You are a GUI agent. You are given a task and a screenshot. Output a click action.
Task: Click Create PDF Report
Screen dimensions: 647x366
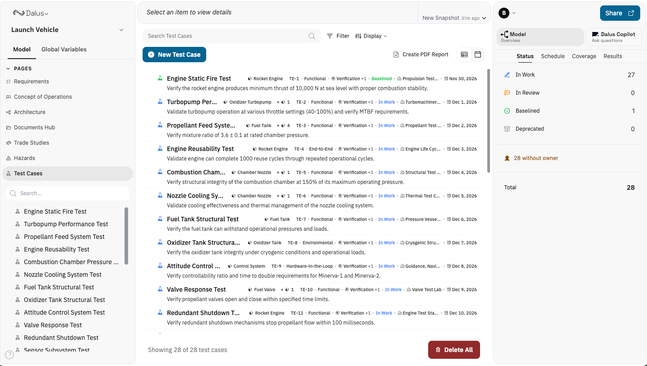click(421, 55)
